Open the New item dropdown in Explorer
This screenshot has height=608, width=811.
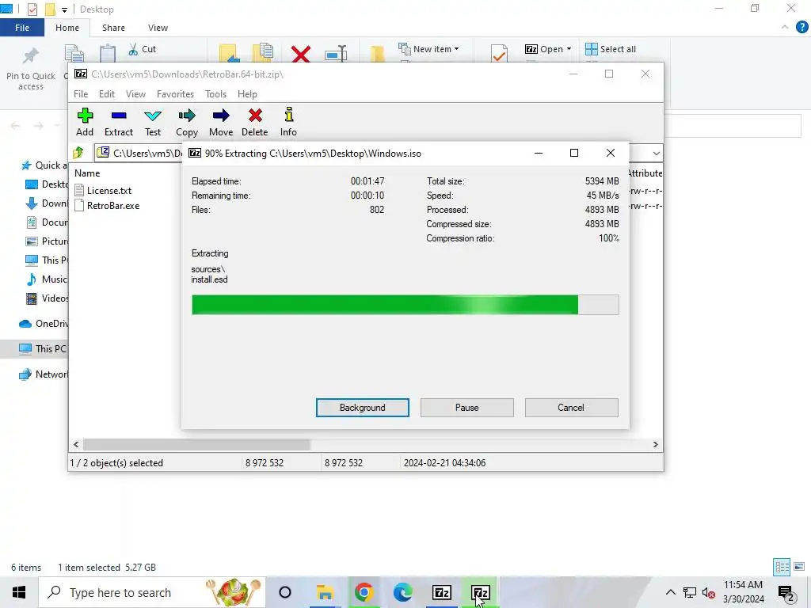click(428, 49)
